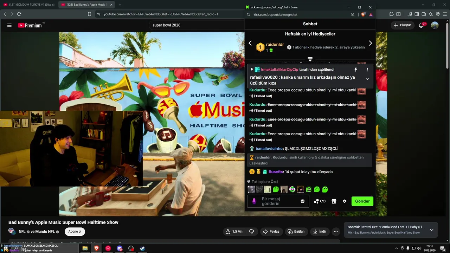Zoom icon in Kick popout address bar
Screen dimensions: 450x253
pos(353,14)
